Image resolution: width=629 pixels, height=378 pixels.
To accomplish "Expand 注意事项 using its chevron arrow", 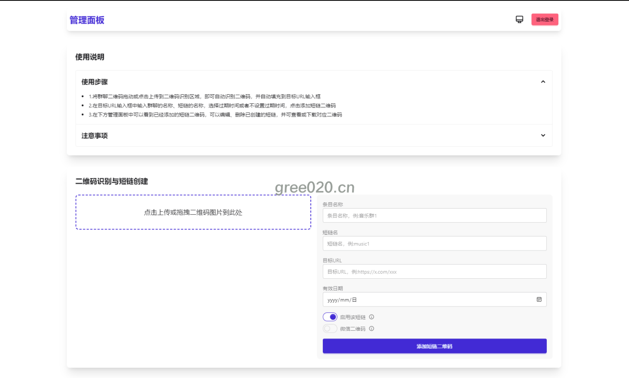I will [543, 135].
